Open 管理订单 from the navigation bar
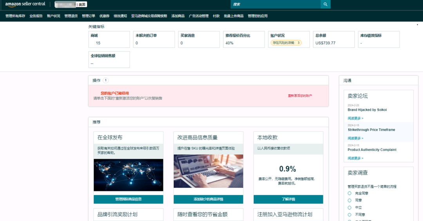423x221 pixels. click(x=89, y=16)
